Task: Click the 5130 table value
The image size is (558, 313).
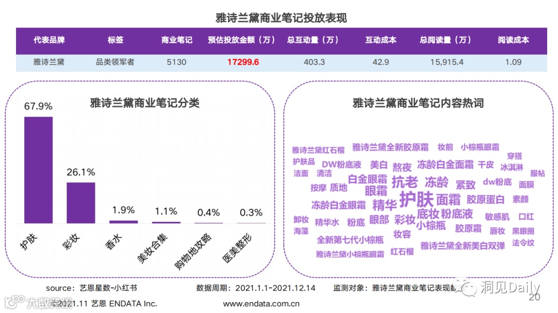Action: (x=177, y=62)
